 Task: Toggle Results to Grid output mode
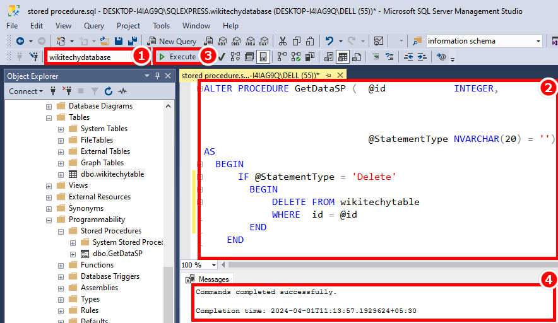point(343,57)
